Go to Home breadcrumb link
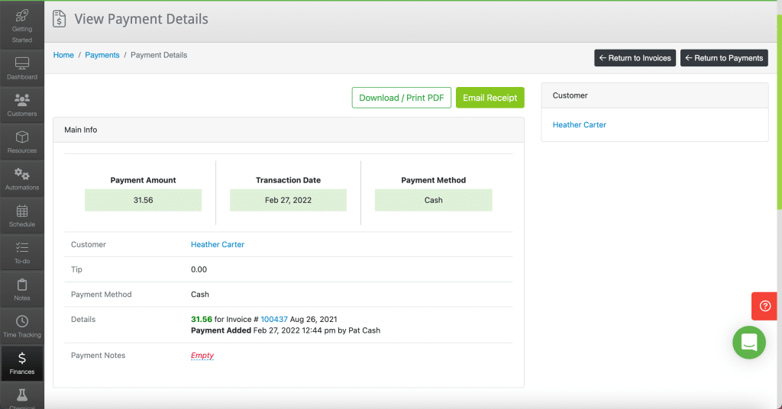Viewport: 782px width, 409px height. click(63, 55)
